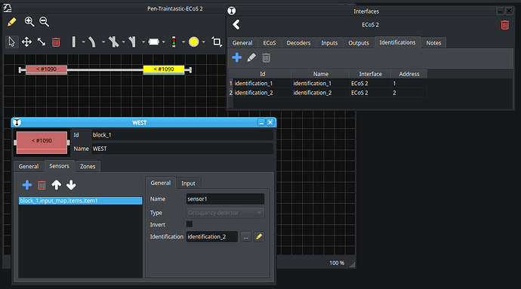Edit the Name field WEST
Image resolution: width=521 pixels, height=289 pixels.
pos(182,149)
